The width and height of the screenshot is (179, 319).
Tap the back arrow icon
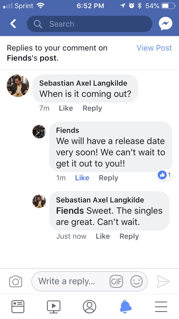pos(13,24)
